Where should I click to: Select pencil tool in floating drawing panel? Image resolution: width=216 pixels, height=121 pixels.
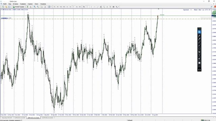click(199, 36)
